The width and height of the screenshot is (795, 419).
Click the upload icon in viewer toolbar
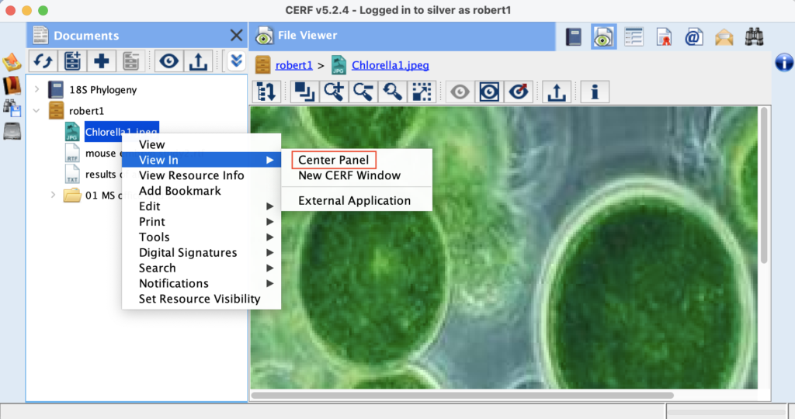556,92
